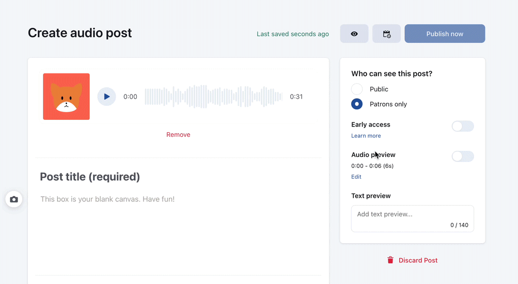518x284 pixels.
Task: Click the fox cover art thumbnail
Action: click(67, 97)
